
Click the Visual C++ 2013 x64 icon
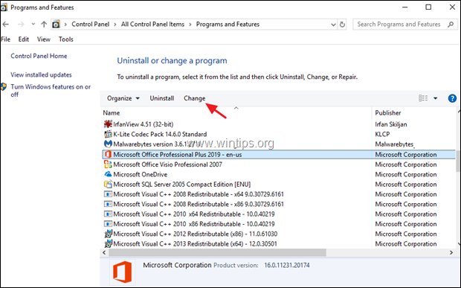point(108,243)
